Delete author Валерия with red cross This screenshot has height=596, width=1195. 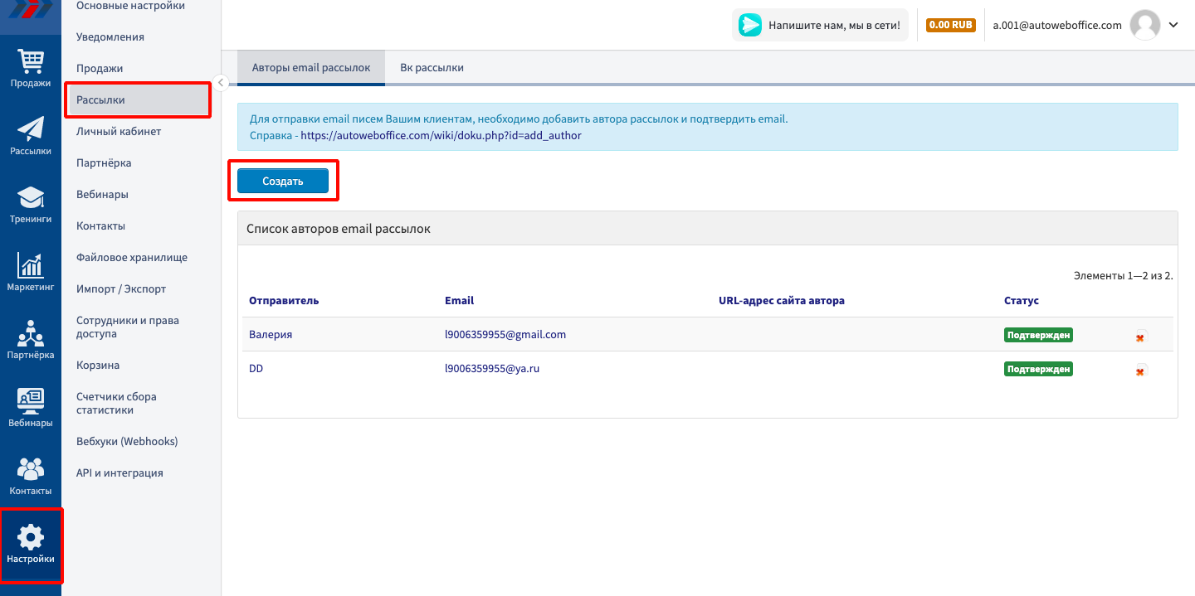point(1140,337)
